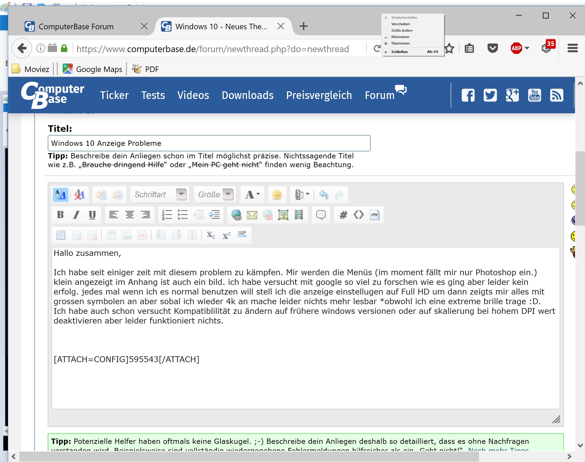Insert a quote with speech bubble icon
This screenshot has width=585, height=462.
pos(321,215)
